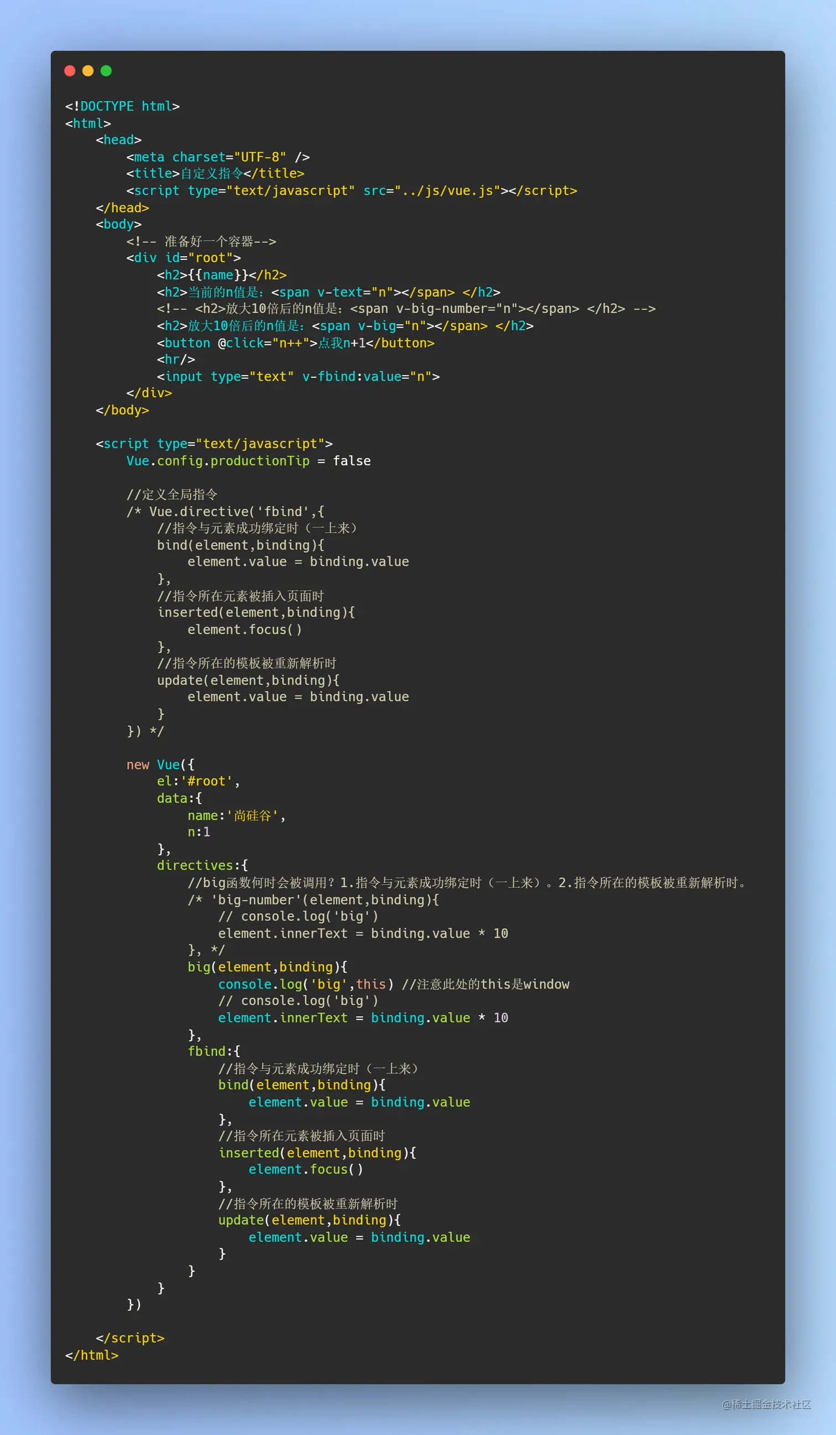The width and height of the screenshot is (836, 1435).
Task: Click the 'fbind:{' line
Action: (214, 1051)
